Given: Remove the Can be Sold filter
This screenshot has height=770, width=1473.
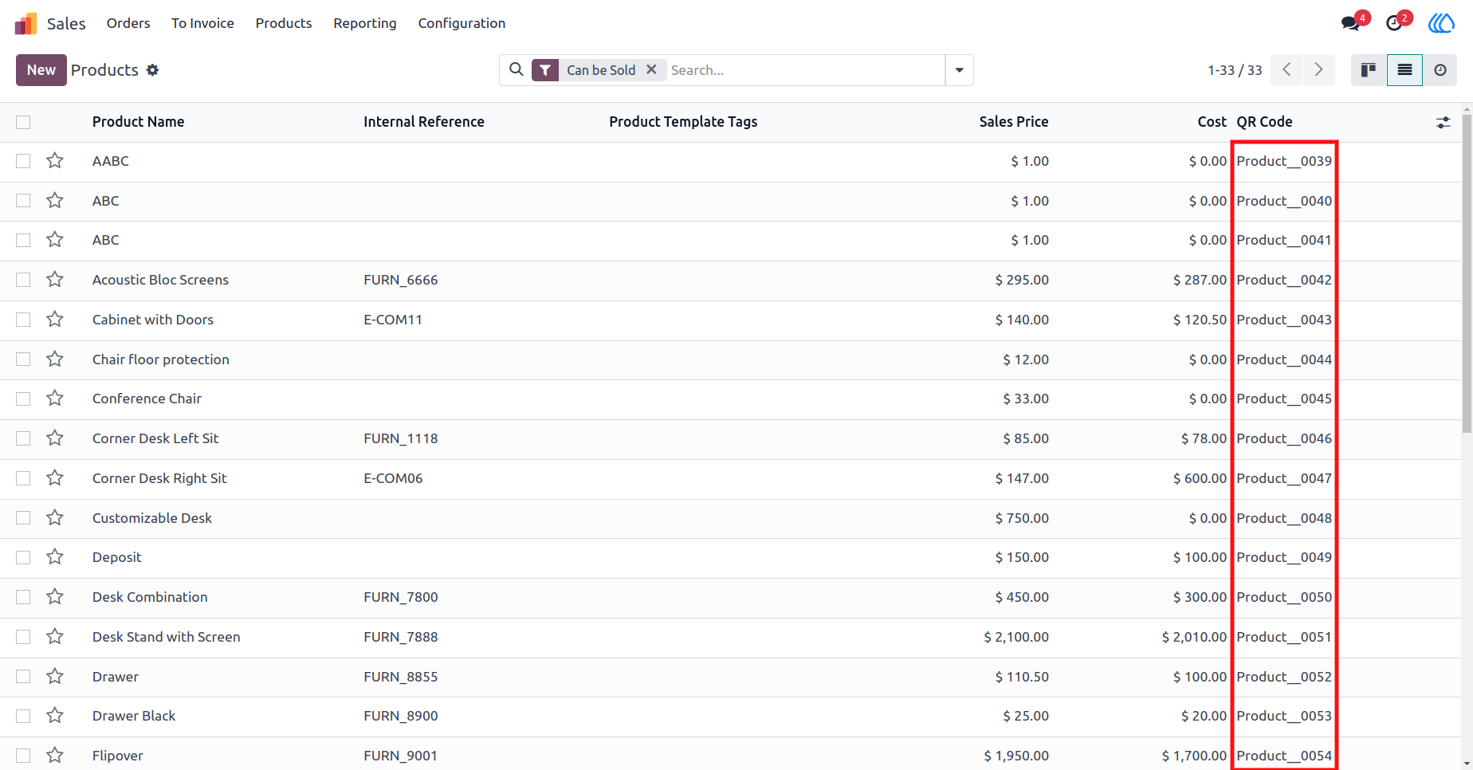Looking at the screenshot, I should (651, 69).
